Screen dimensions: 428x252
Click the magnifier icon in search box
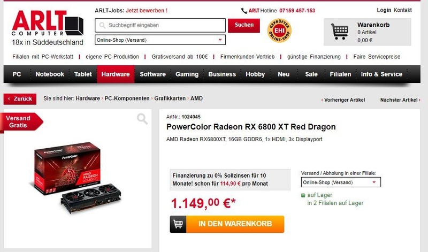[102, 25]
